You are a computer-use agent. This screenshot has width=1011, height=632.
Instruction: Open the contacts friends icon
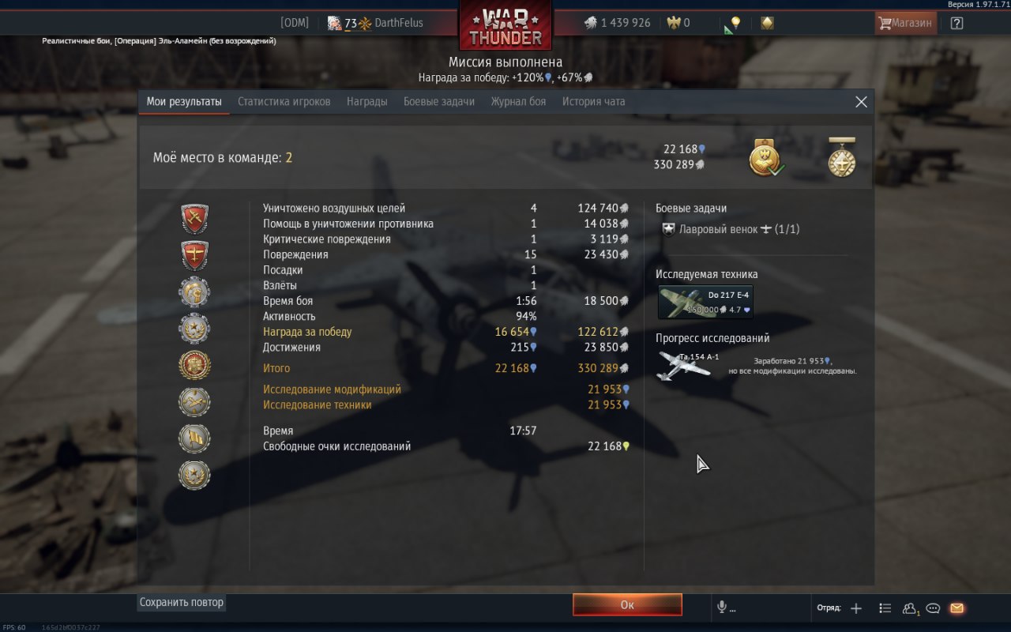910,608
